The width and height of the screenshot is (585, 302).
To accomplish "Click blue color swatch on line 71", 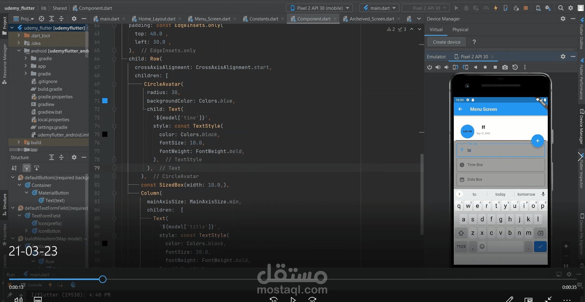I will 105,101.
